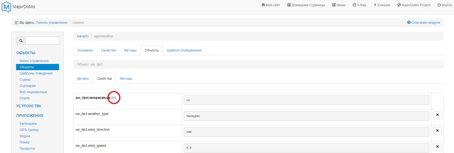
Task: Click the Панель управления breadcrumb link
Action: click(x=52, y=23)
